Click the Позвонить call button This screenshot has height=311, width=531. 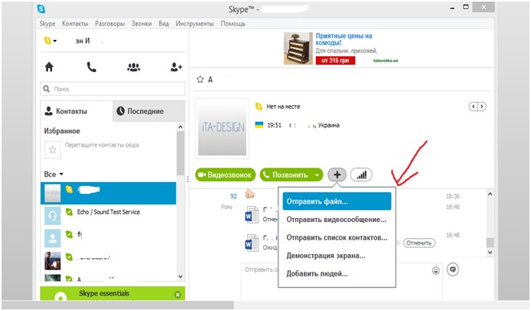click(x=286, y=175)
